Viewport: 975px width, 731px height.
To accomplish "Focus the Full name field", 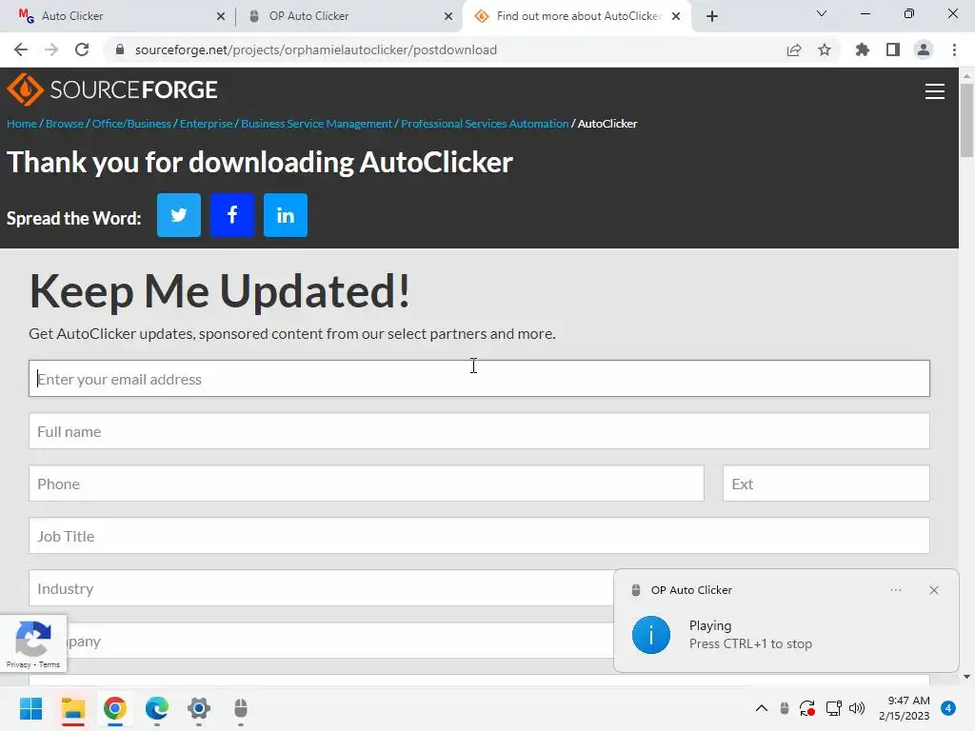I will [x=479, y=431].
